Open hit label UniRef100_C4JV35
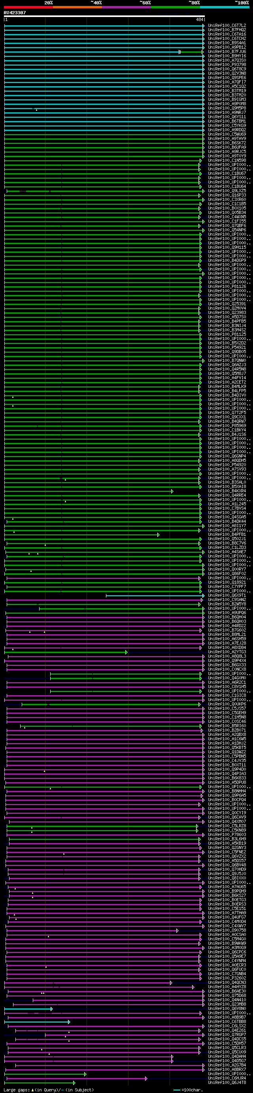Viewport: 253px width, 1093px height. (227, 760)
